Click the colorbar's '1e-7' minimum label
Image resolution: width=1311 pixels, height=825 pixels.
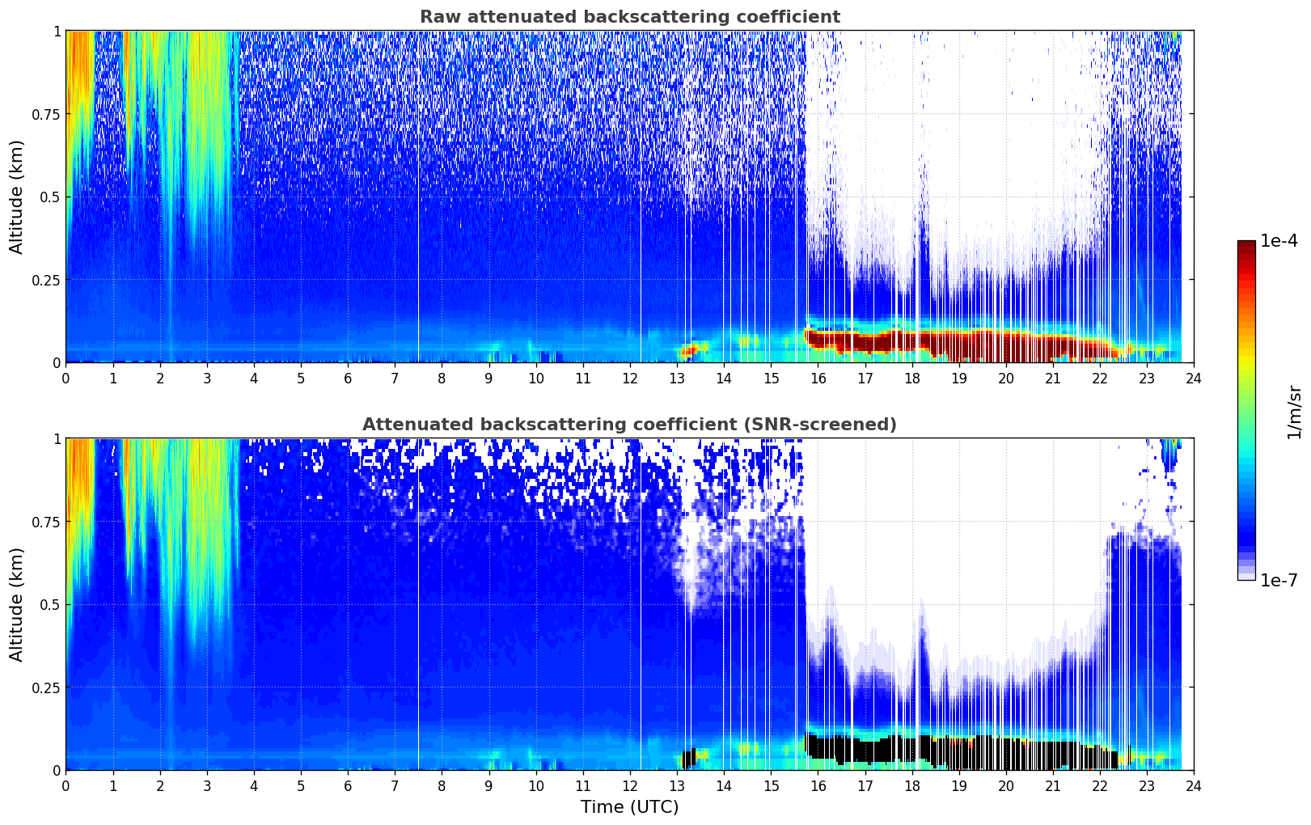[1279, 580]
